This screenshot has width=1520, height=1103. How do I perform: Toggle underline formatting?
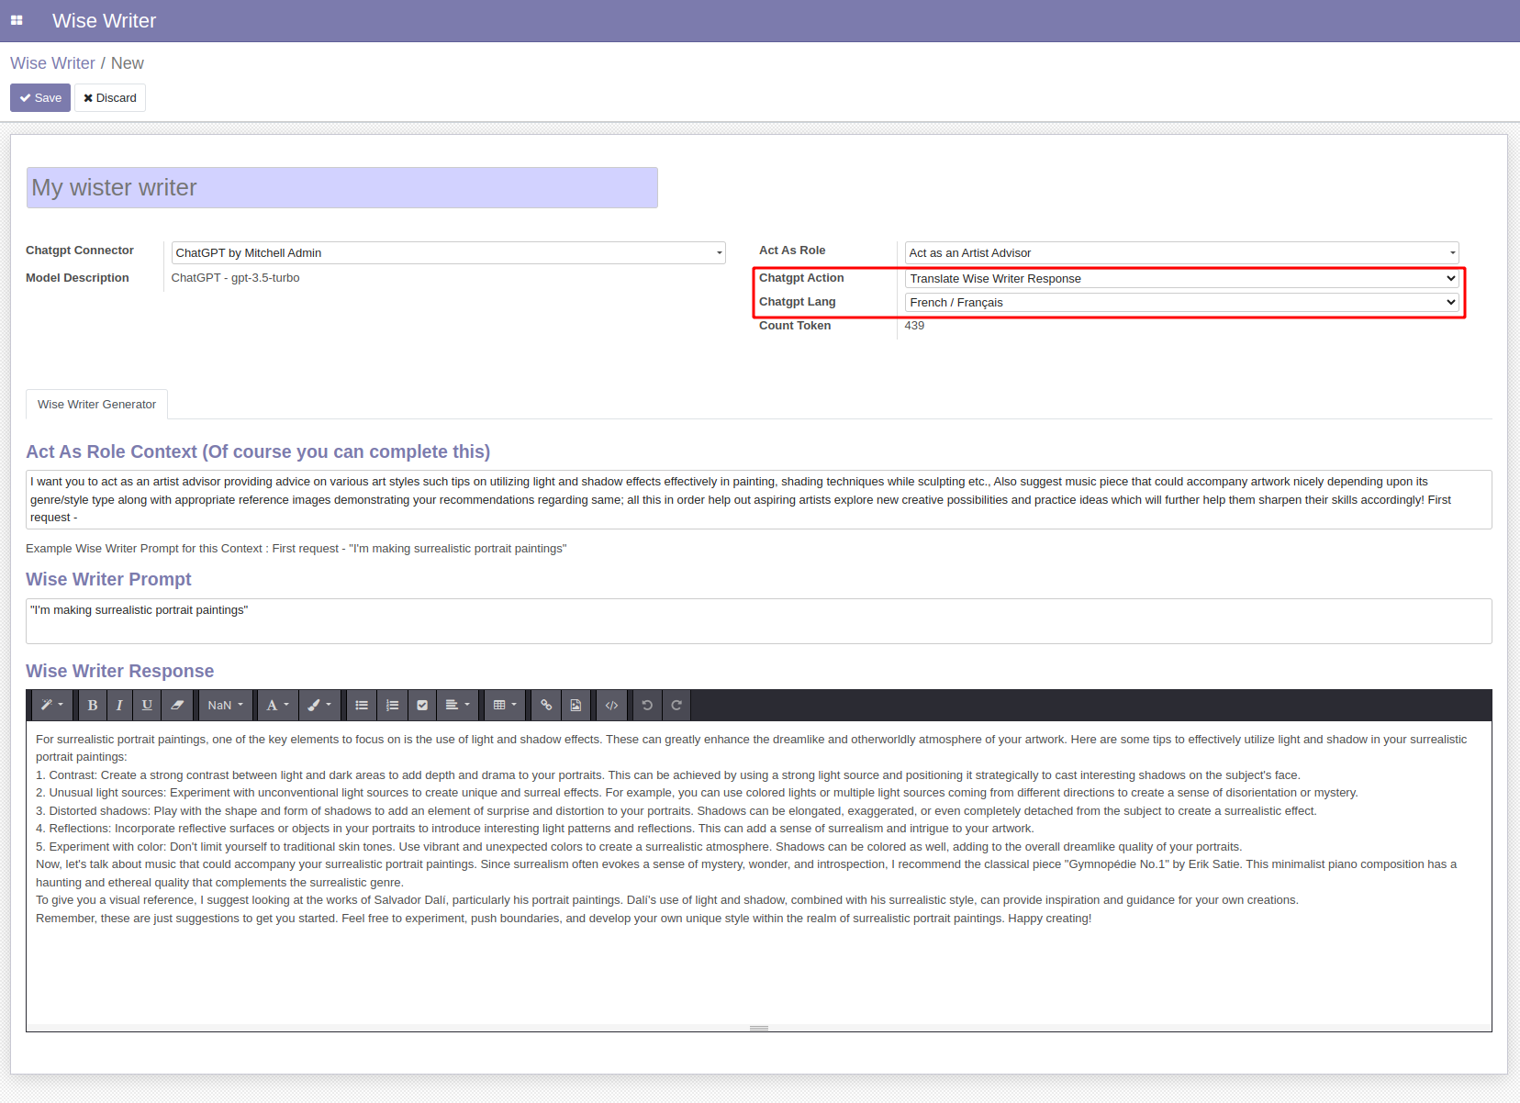(147, 705)
